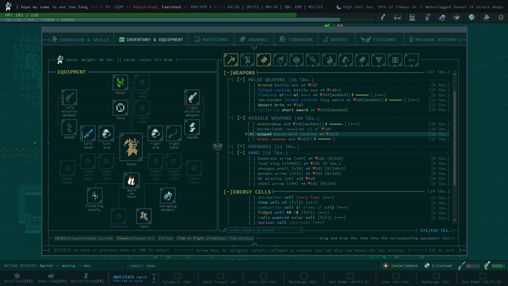Image resolution: width=508 pixels, height=286 pixels.
Task: Select the throwing weapon slot icon
Action: [x=167, y=196]
